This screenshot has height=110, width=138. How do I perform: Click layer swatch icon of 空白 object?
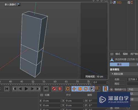[x=129, y=2]
